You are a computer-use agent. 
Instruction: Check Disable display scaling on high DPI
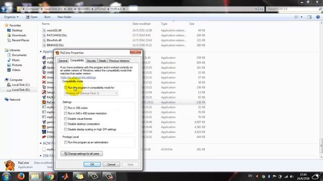(x=66, y=129)
